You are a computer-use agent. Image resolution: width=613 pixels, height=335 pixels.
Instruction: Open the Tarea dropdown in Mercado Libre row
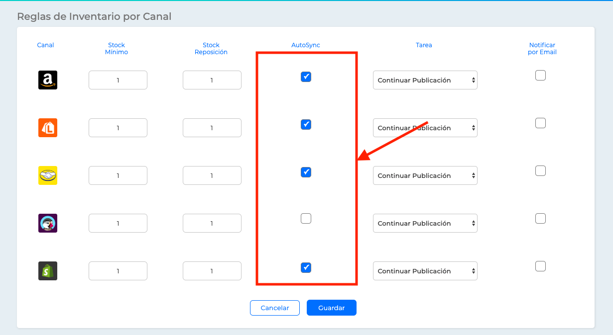[425, 175]
